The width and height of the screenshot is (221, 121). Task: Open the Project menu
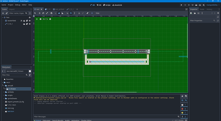(x=11, y=5)
